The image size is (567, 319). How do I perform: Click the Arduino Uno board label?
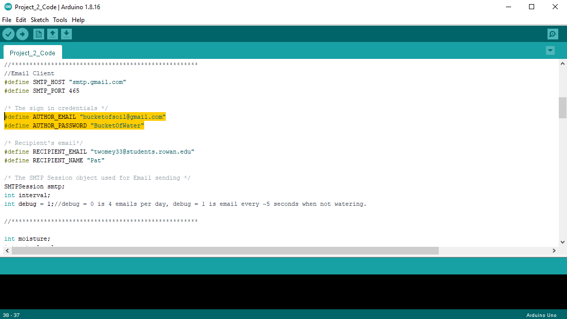[x=541, y=315]
